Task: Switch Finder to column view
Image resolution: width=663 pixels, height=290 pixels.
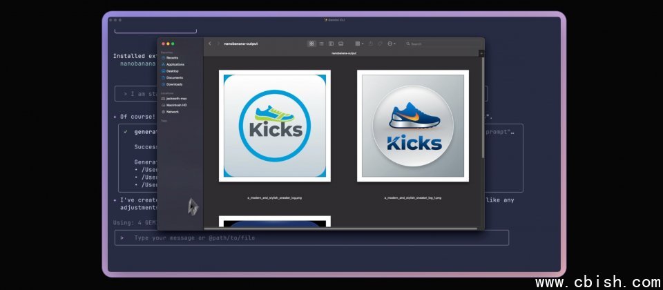Action: pos(331,43)
